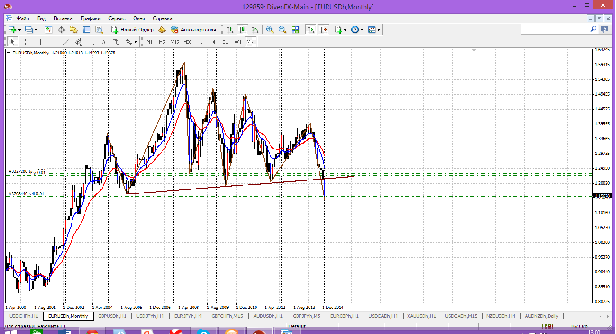Switch to AUDNZDh,Daily chart tab
Screen dimensions: 616x334
[x=541, y=316]
